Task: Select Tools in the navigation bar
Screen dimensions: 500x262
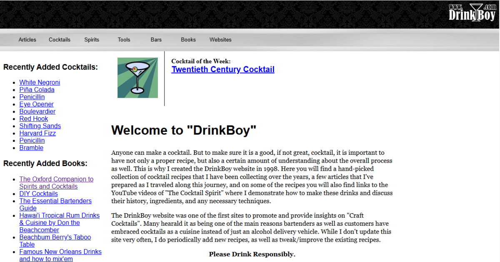Action: click(x=124, y=40)
